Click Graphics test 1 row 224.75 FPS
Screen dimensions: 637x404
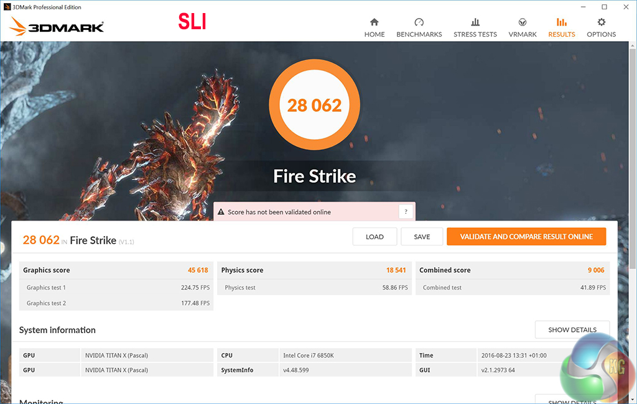(116, 288)
